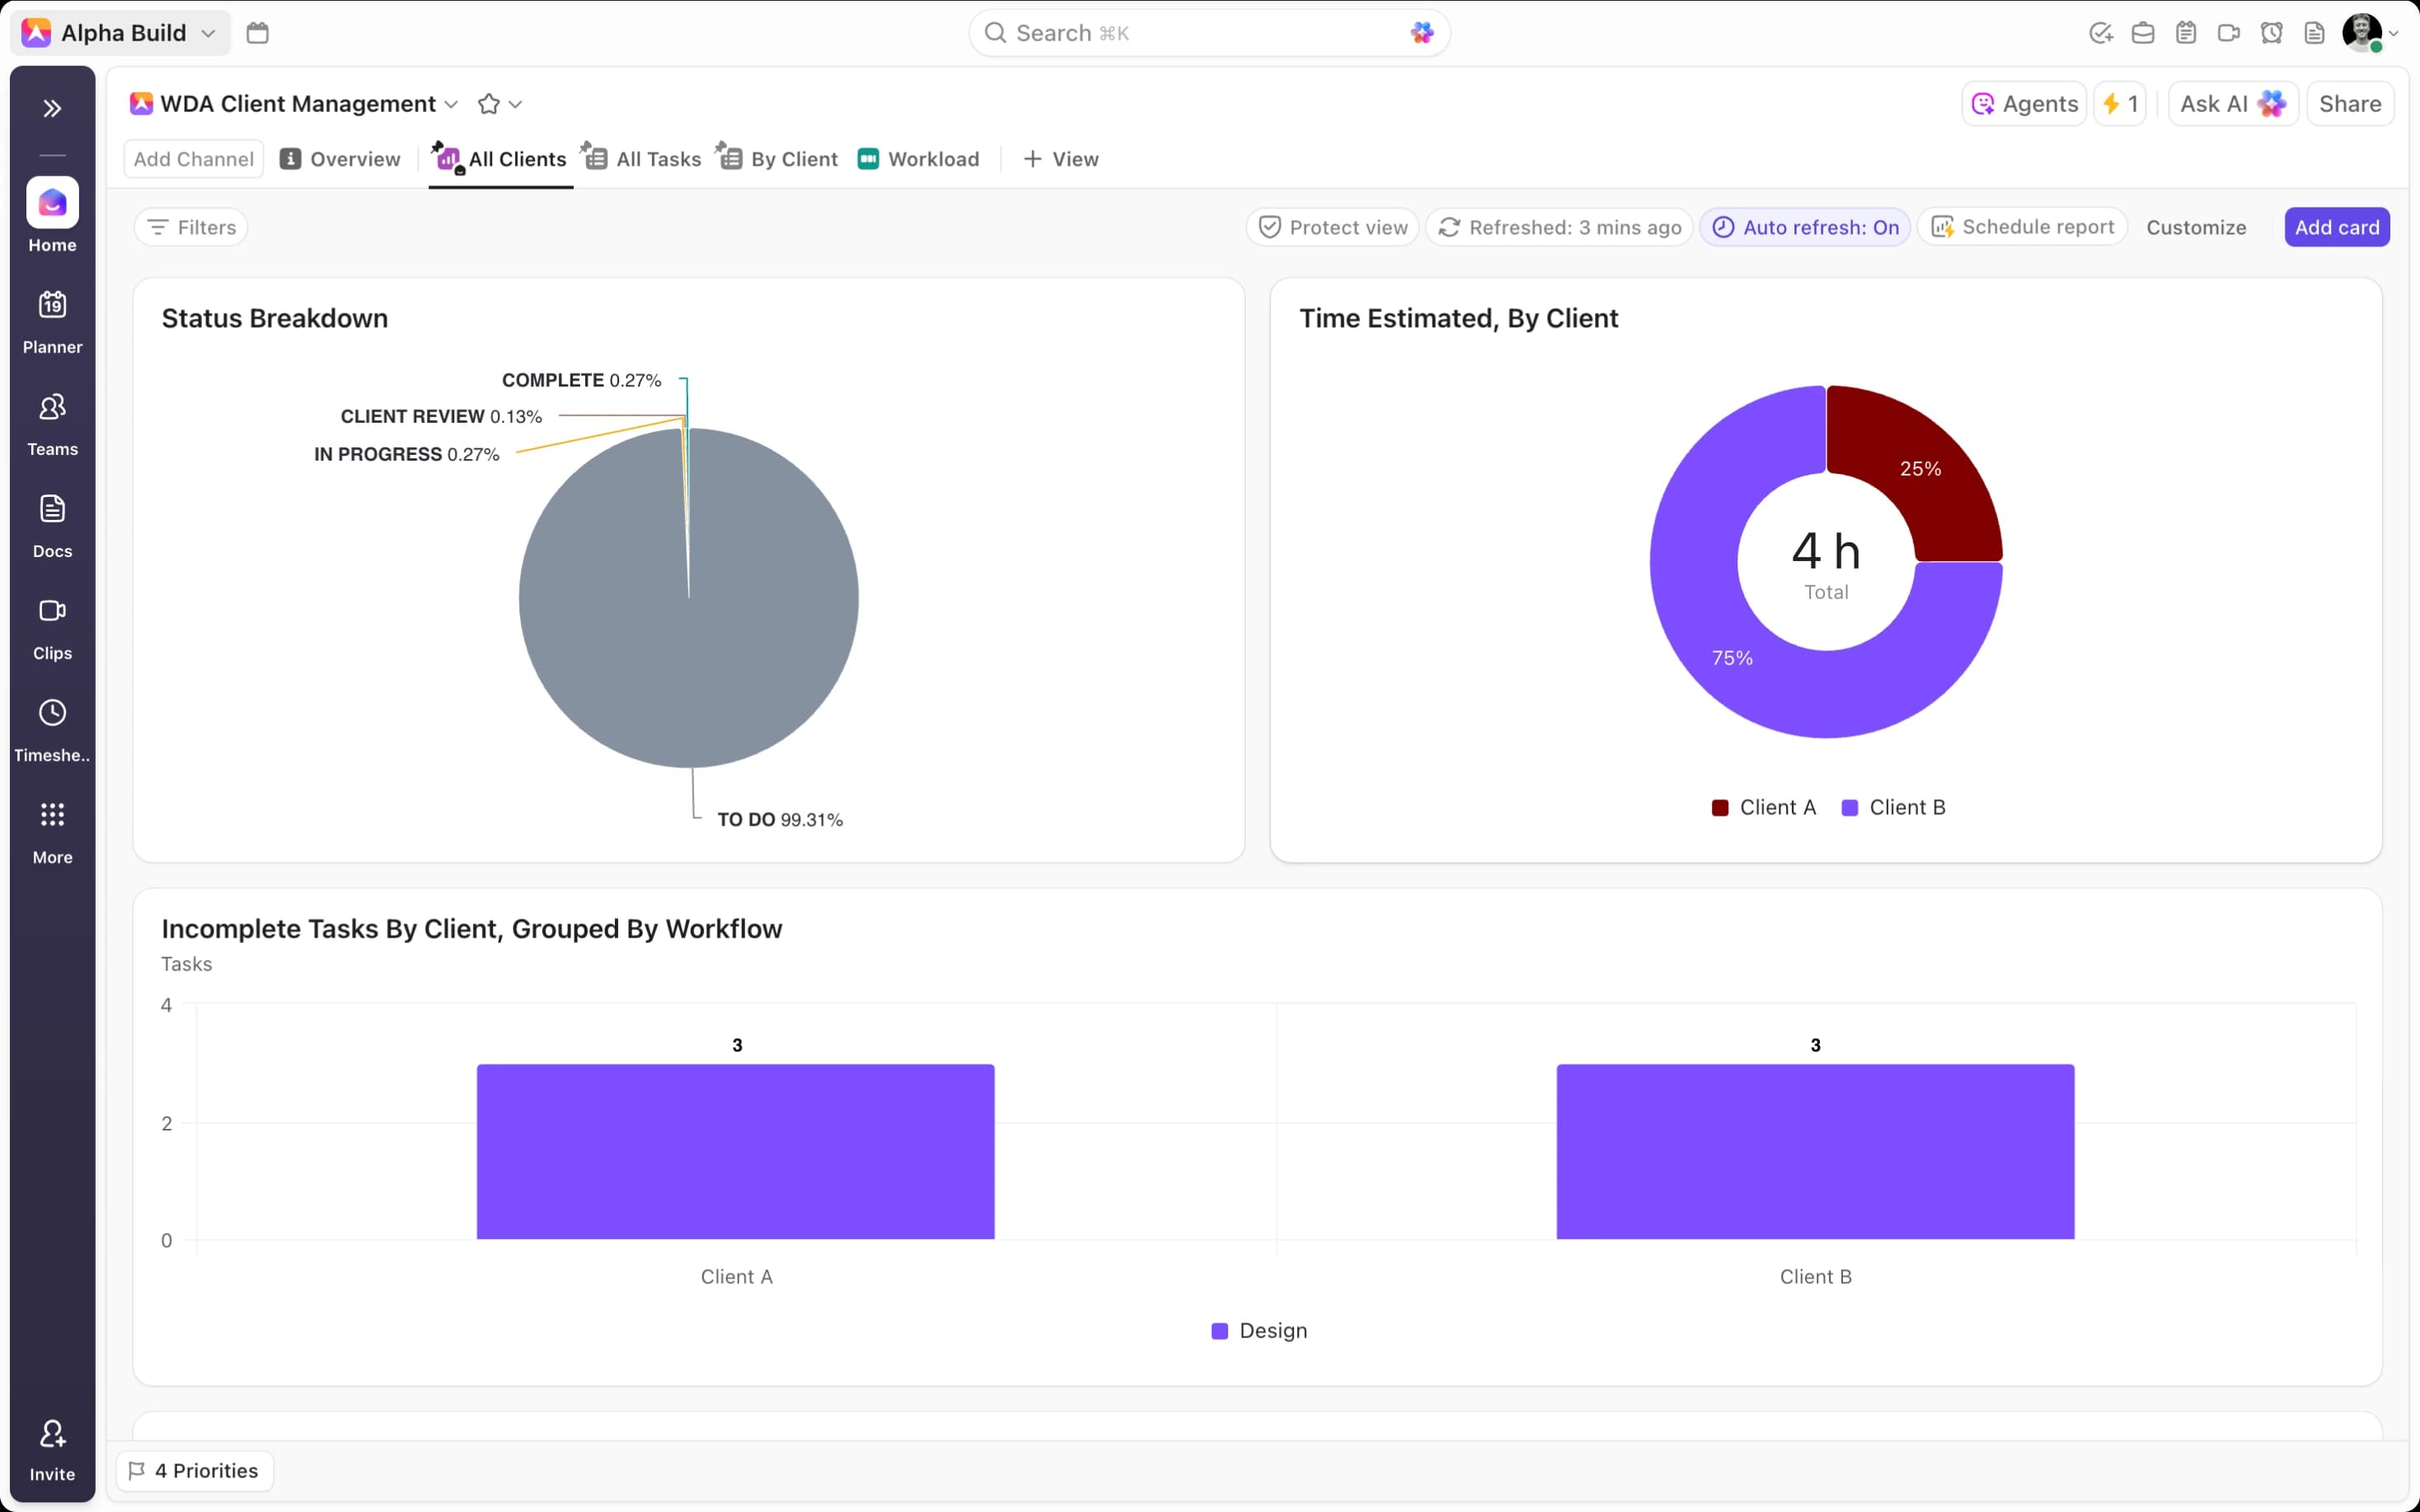Toggle Auto refresh On setting

point(1805,227)
